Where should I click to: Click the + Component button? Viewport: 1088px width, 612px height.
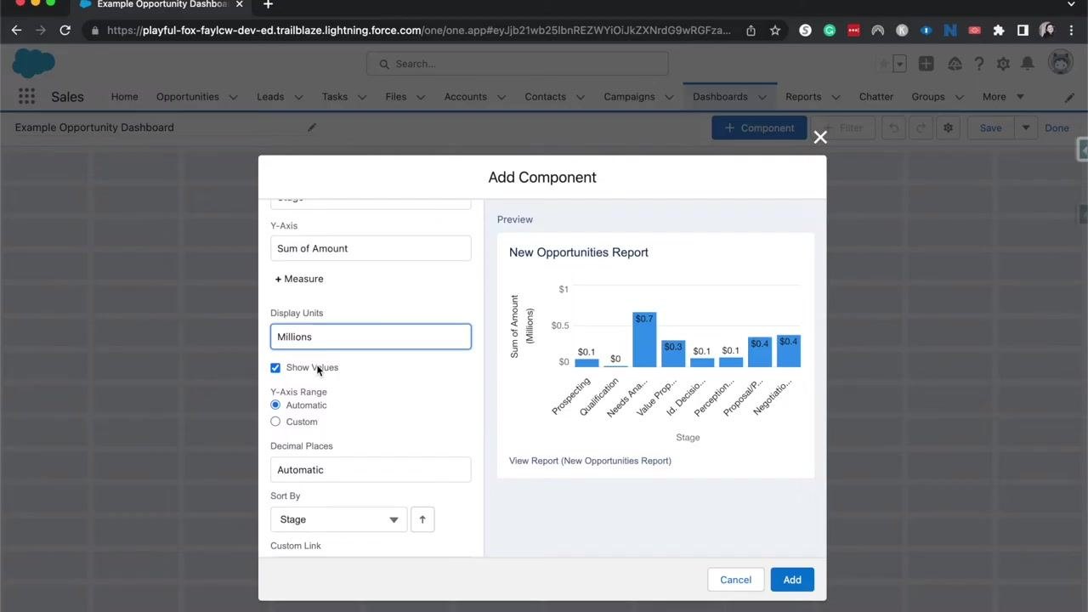click(x=759, y=128)
